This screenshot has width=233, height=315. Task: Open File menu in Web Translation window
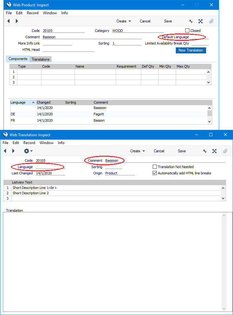pyautogui.click(x=5, y=142)
